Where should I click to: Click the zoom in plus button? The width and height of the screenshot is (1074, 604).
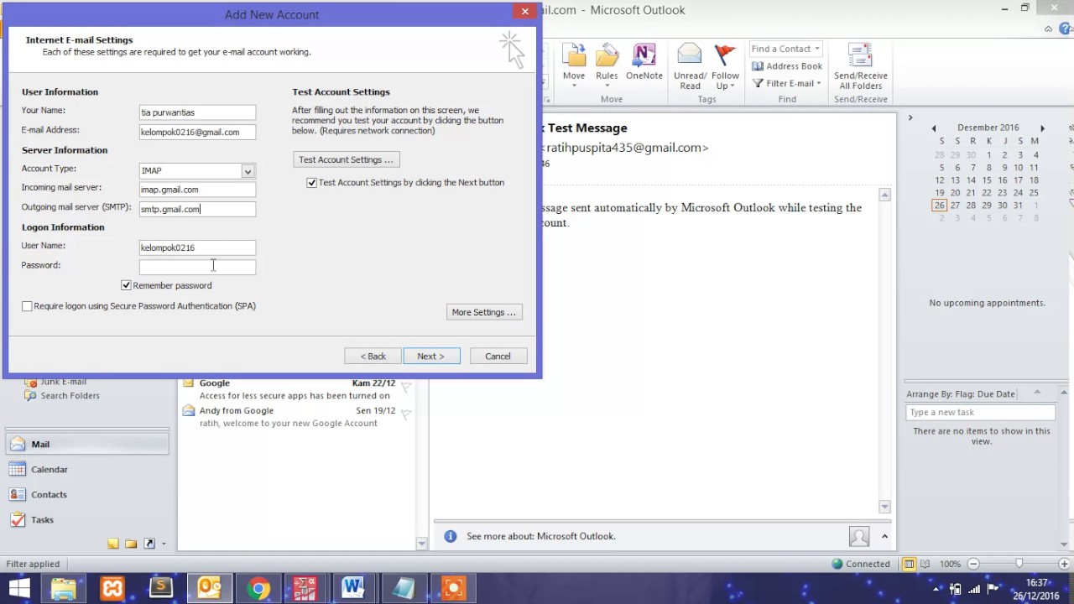point(1063,564)
